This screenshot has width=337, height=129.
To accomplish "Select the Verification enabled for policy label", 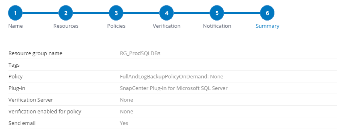I will (x=45, y=111).
